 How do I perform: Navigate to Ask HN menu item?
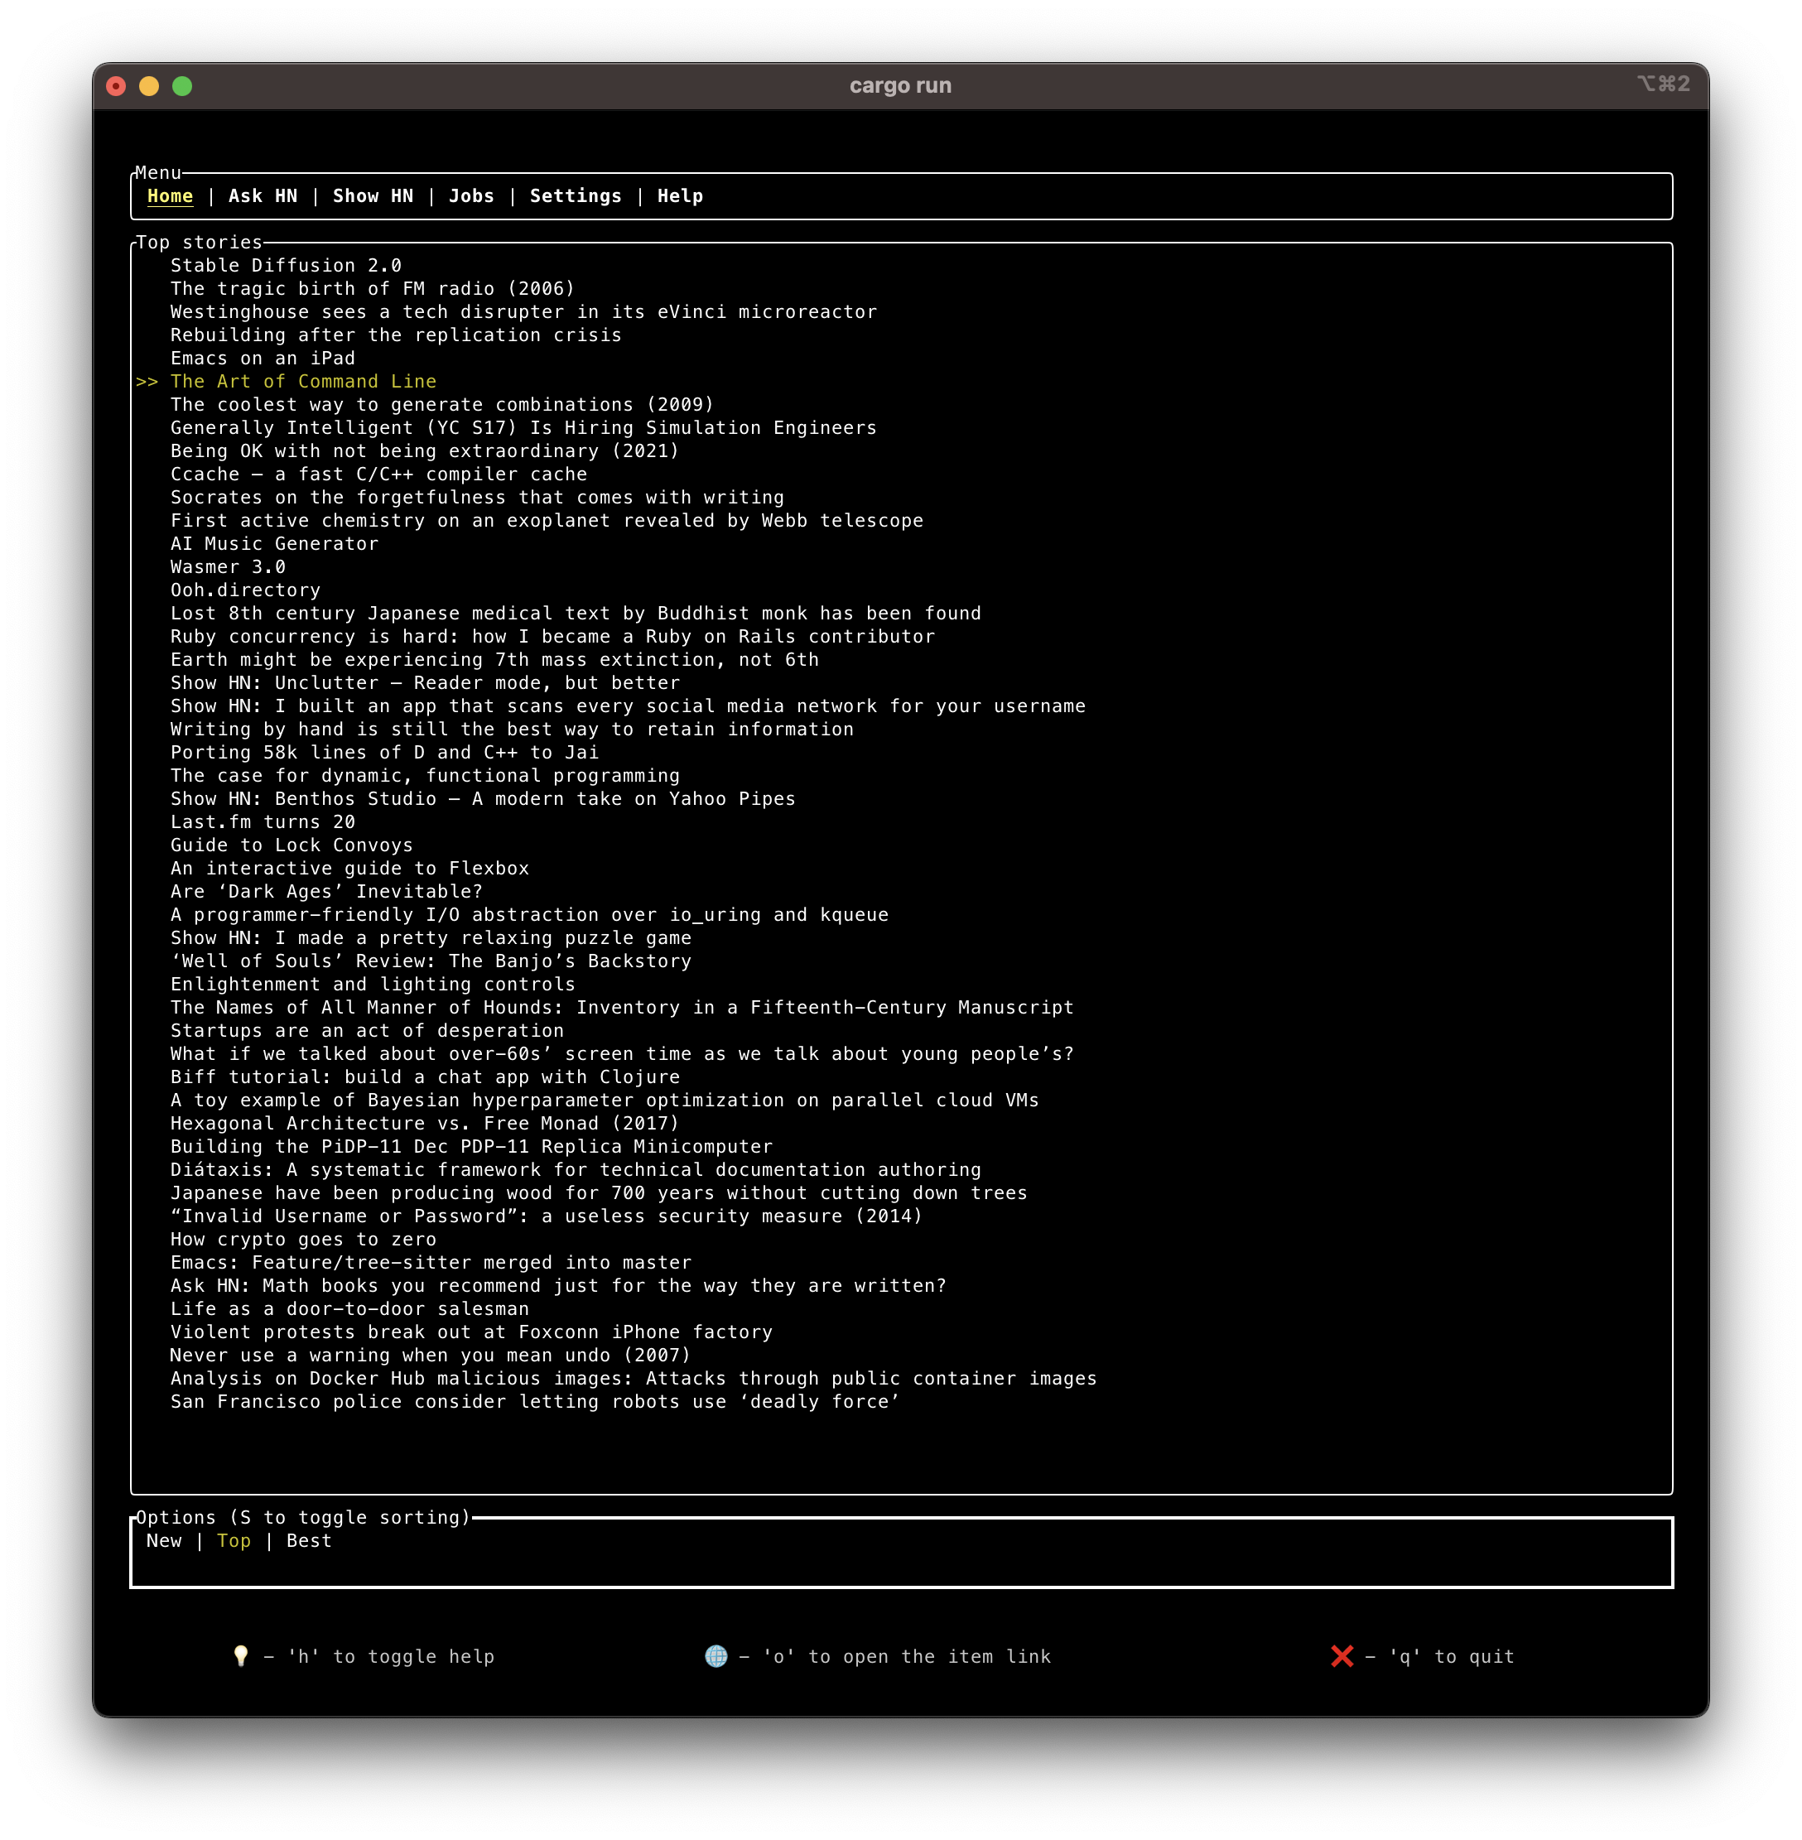pyautogui.click(x=263, y=196)
